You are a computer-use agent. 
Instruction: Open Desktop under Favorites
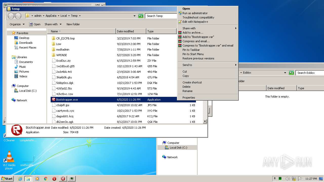coord(24,38)
